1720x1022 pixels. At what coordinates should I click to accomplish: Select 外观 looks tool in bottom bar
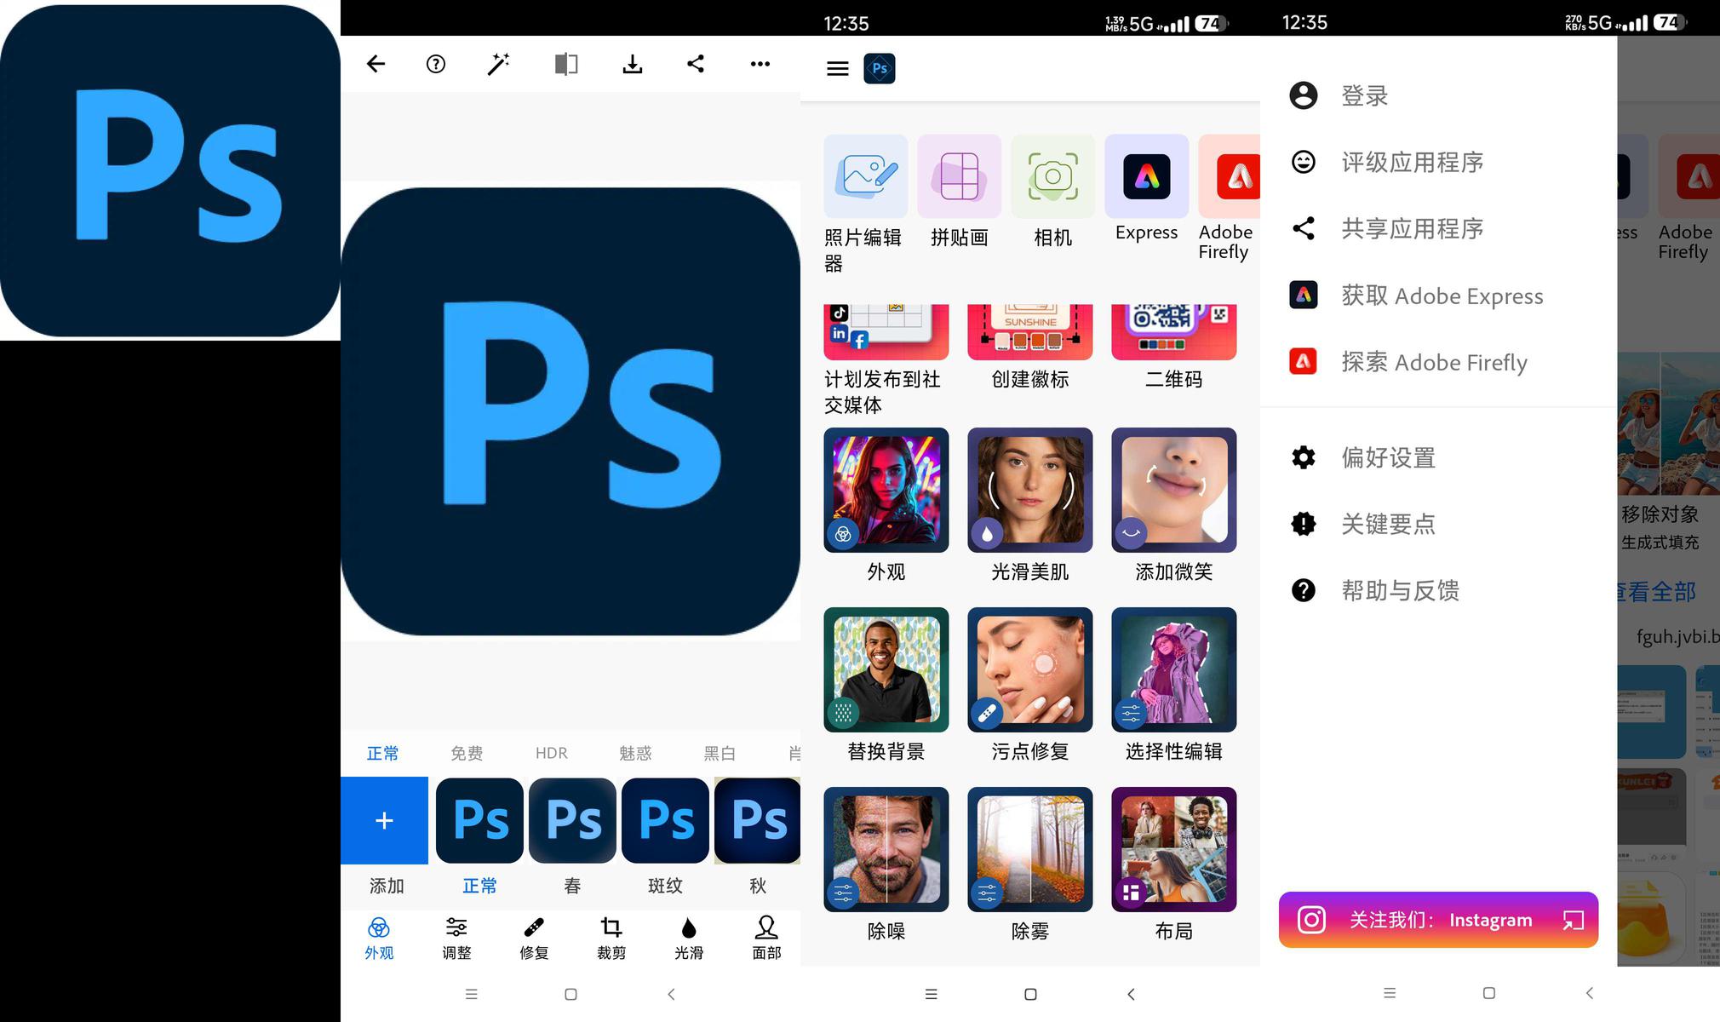point(379,939)
